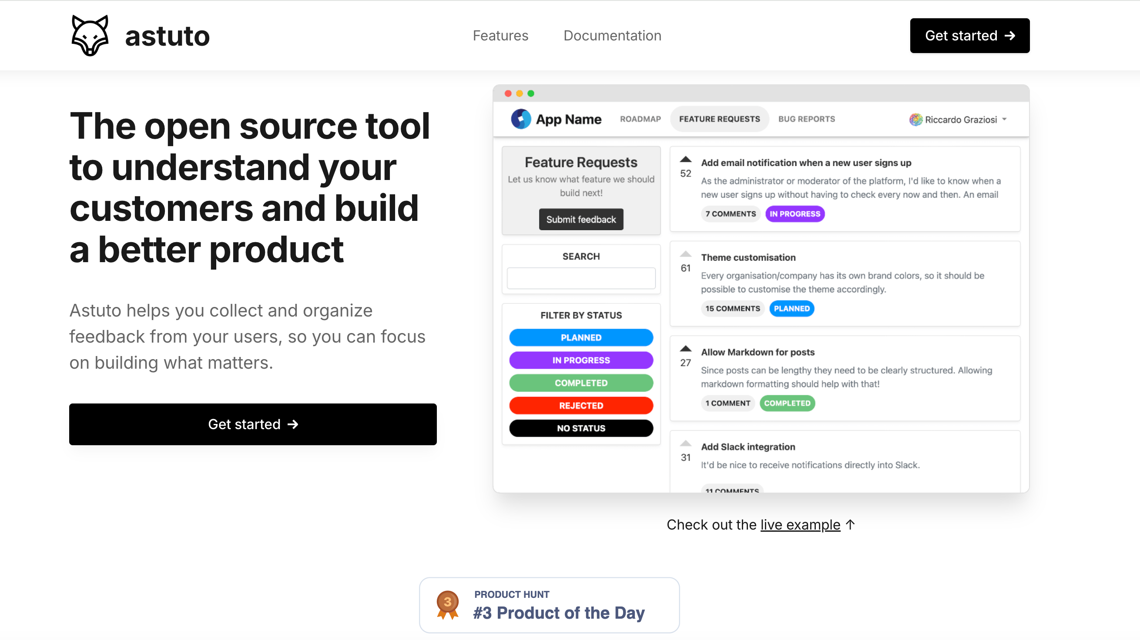The image size is (1140, 640).
Task: Upvote the Allow Markdown for posts item
Action: (685, 349)
